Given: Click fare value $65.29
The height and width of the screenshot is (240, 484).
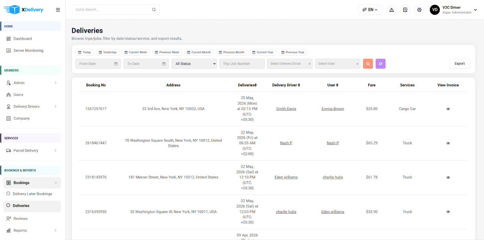Looking at the screenshot, I should coord(372,143).
